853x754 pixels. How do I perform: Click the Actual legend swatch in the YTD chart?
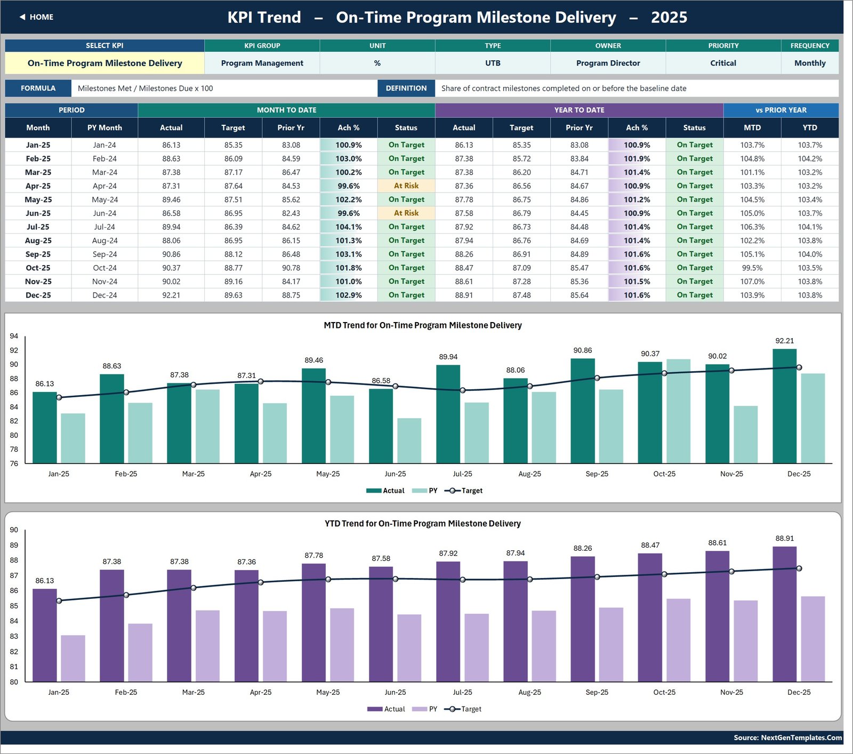click(375, 709)
